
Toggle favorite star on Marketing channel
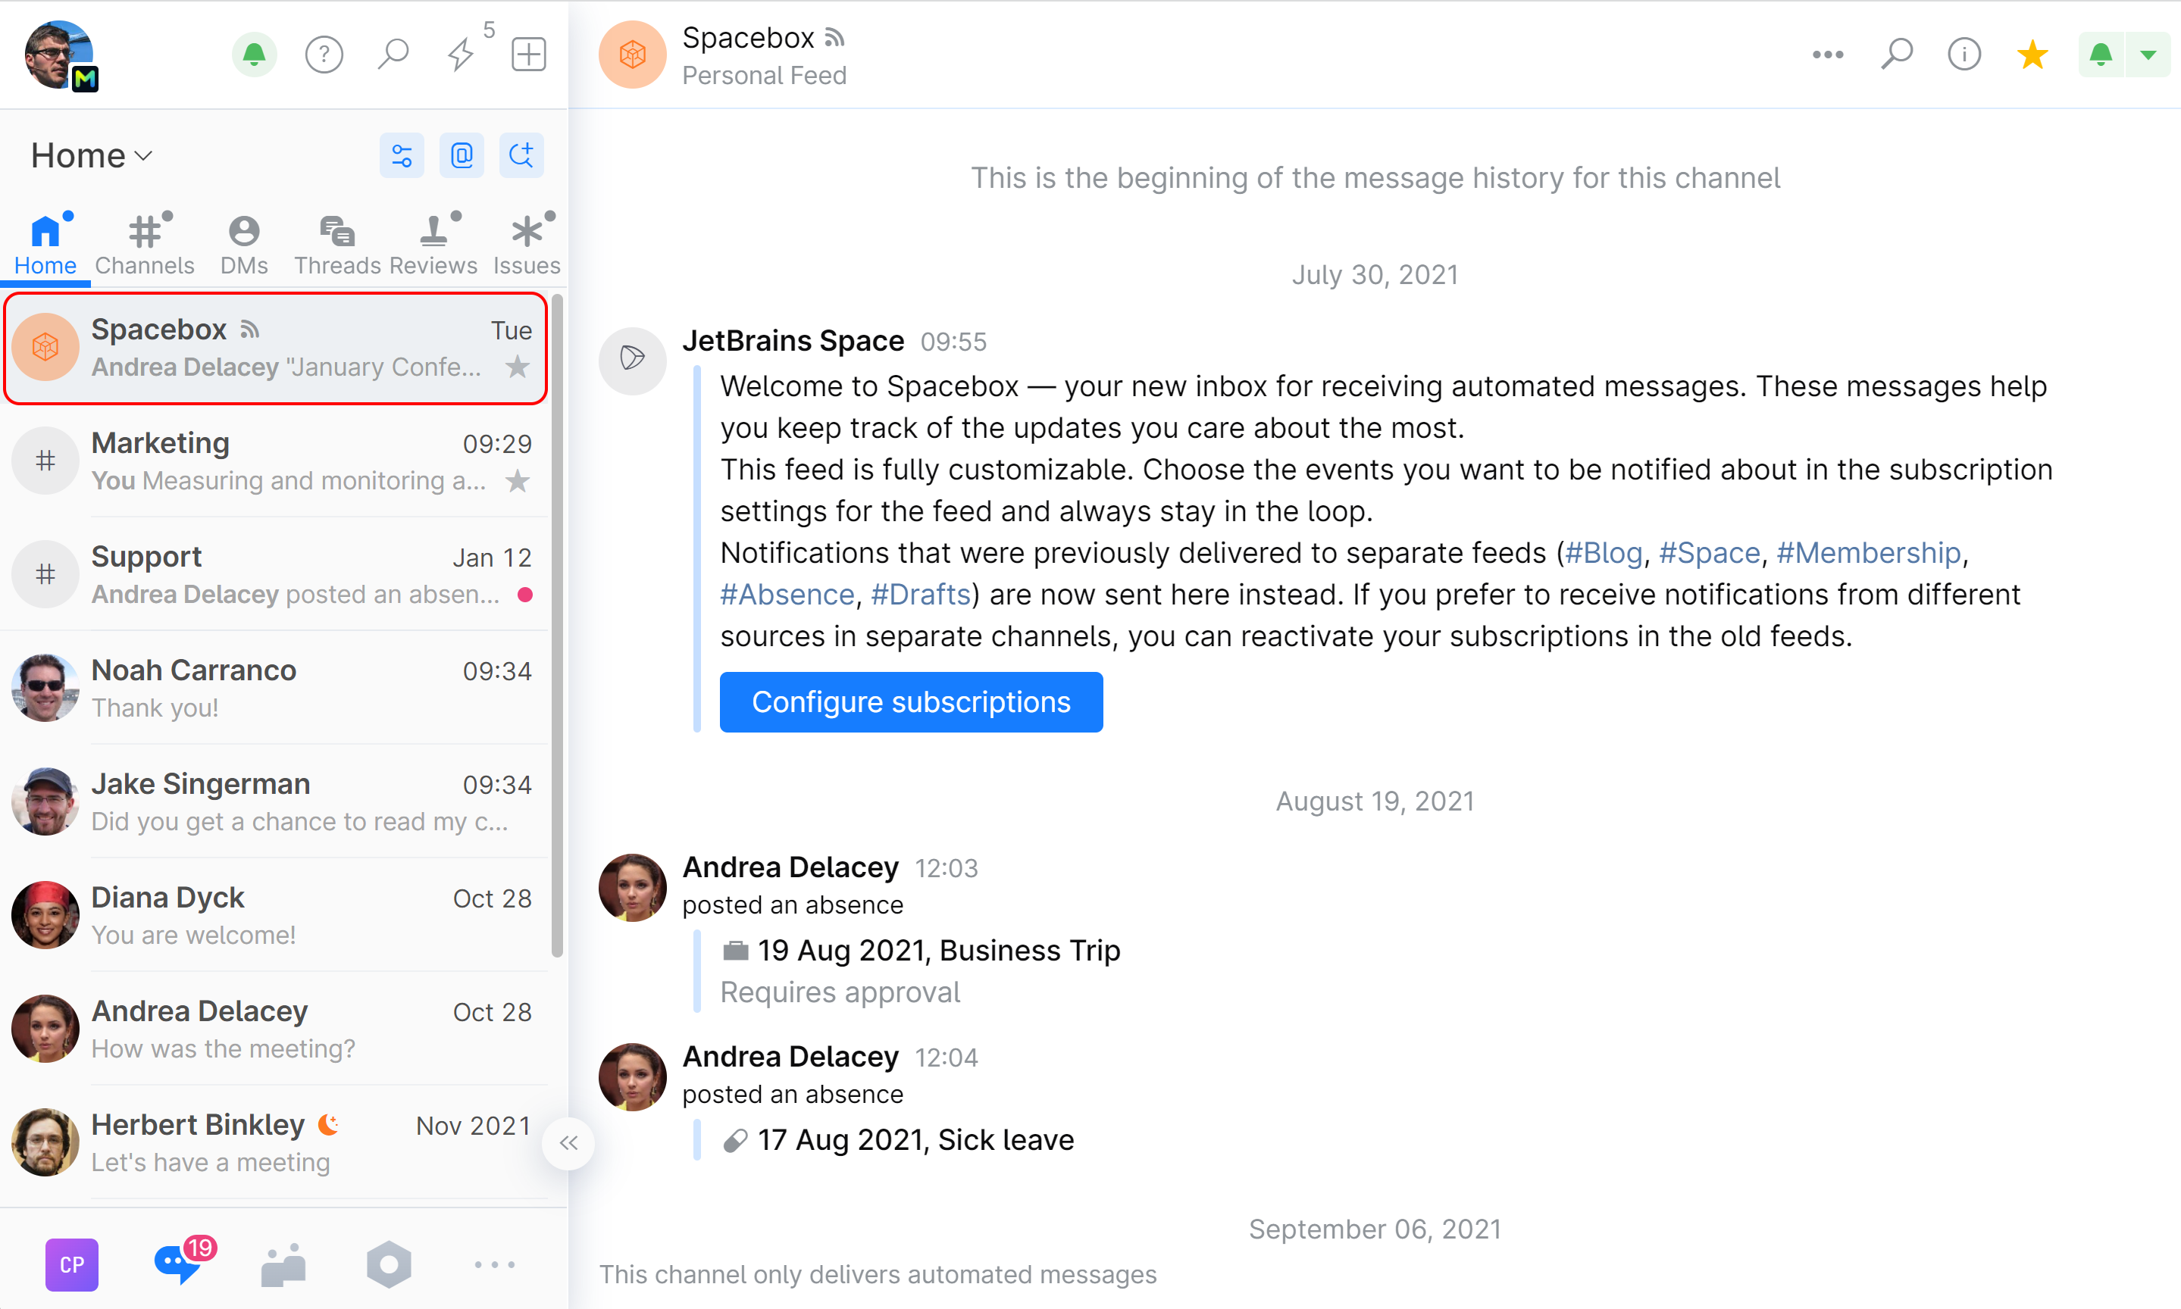click(x=518, y=481)
